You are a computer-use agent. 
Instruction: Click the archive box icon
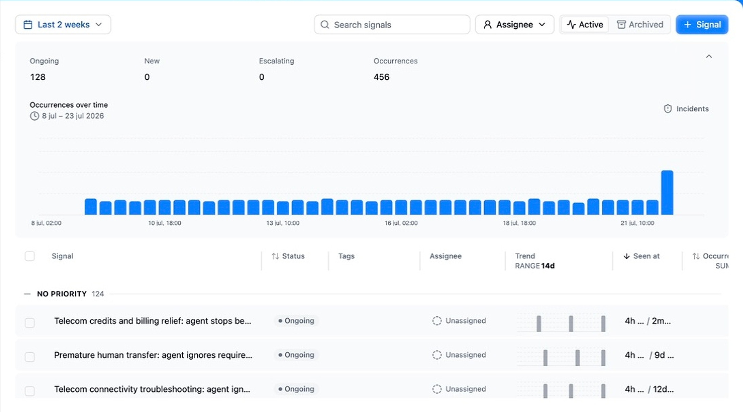click(x=621, y=25)
